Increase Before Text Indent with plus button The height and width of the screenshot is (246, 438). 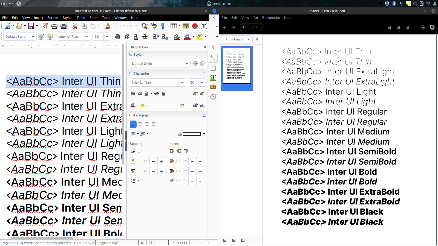(x=200, y=162)
